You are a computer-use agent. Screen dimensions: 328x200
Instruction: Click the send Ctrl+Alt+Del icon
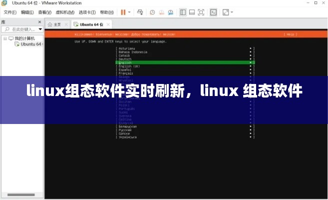[x=140, y=12]
